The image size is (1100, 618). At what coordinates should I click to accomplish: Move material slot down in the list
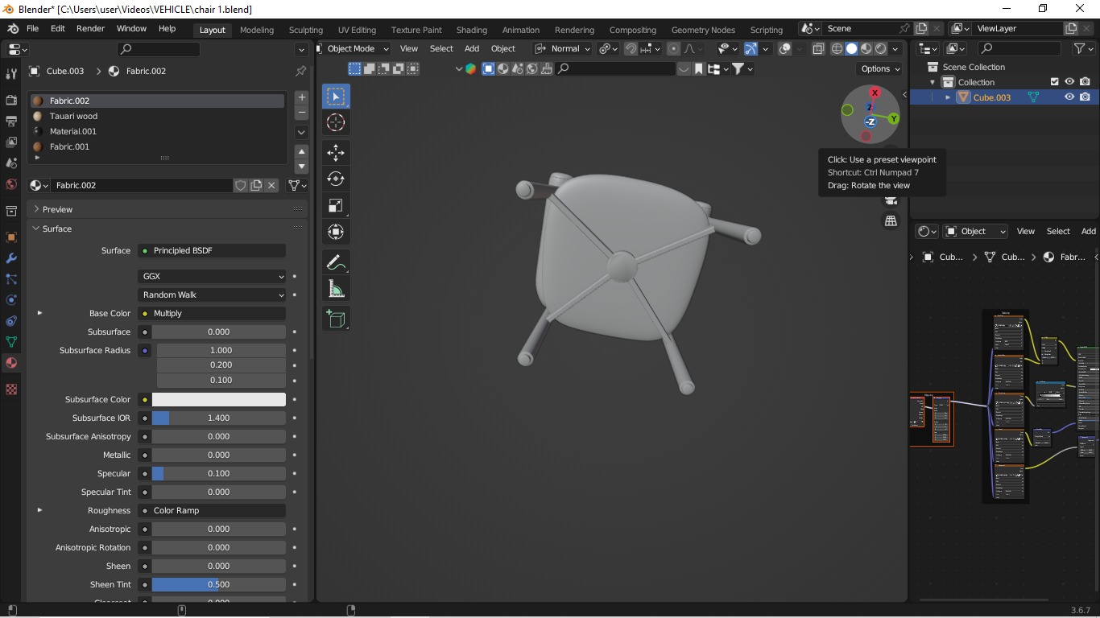302,167
